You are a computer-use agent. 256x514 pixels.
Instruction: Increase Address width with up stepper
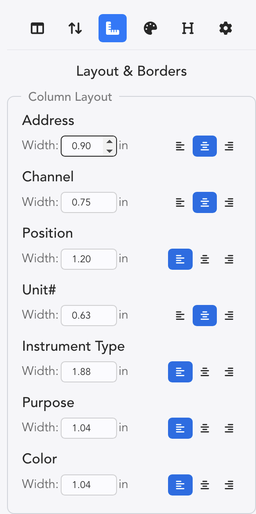pyautogui.click(x=110, y=142)
